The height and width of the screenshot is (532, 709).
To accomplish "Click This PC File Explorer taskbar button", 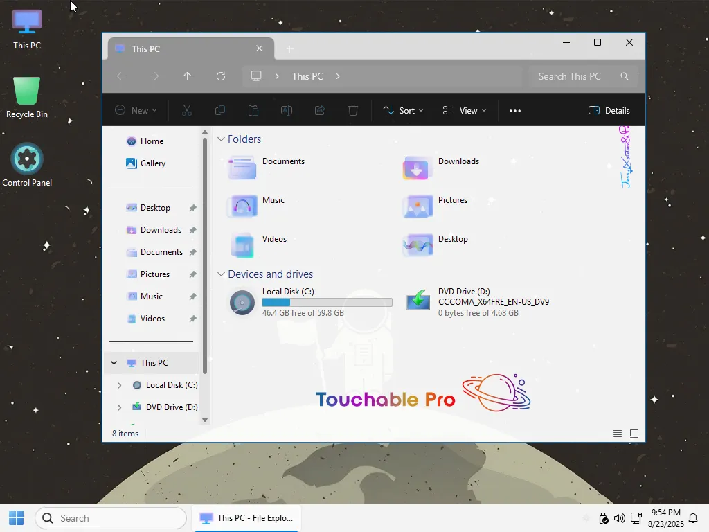I will click(247, 518).
